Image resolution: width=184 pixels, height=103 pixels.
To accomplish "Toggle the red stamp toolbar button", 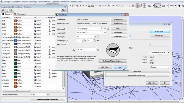I will (x=141, y=6).
